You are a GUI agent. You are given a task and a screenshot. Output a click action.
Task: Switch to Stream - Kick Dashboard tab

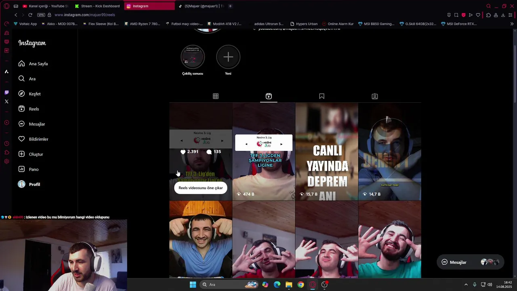coord(97,6)
